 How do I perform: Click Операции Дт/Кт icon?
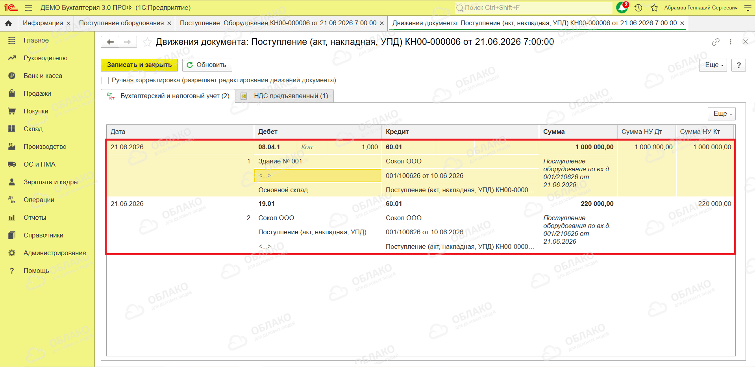click(12, 200)
